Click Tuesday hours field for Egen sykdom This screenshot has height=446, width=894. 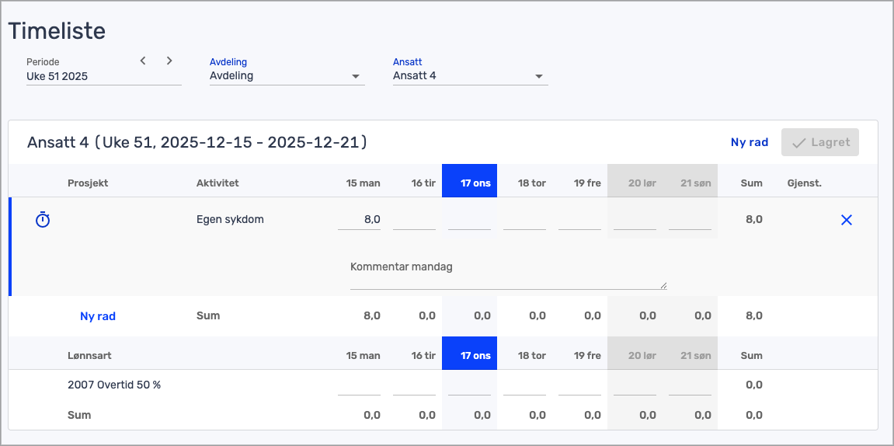(x=414, y=220)
